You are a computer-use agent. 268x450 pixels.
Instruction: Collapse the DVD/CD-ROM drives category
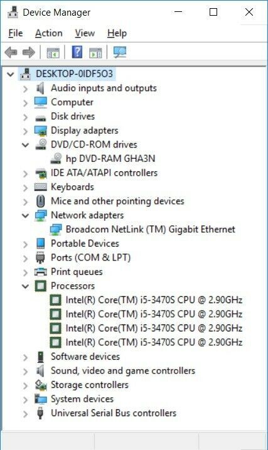(26, 145)
